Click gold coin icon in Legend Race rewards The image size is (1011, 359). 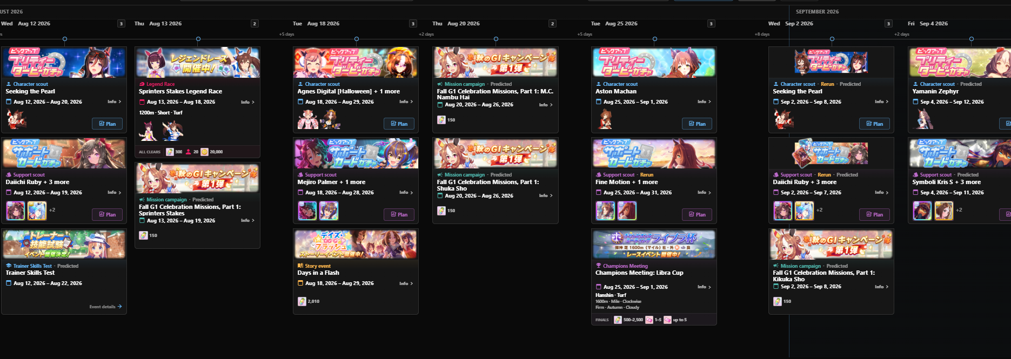pyautogui.click(x=204, y=152)
